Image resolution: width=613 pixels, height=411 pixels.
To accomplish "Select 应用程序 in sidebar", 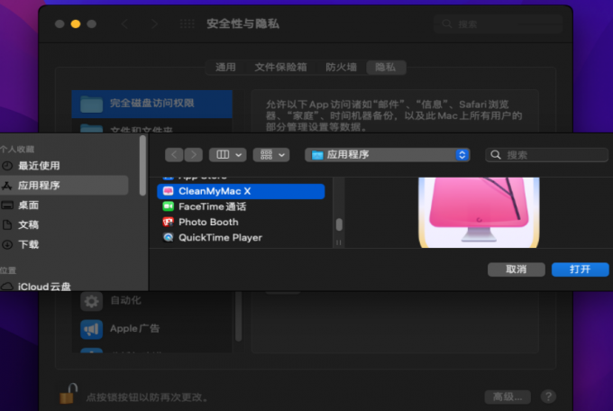I will pyautogui.click(x=64, y=186).
